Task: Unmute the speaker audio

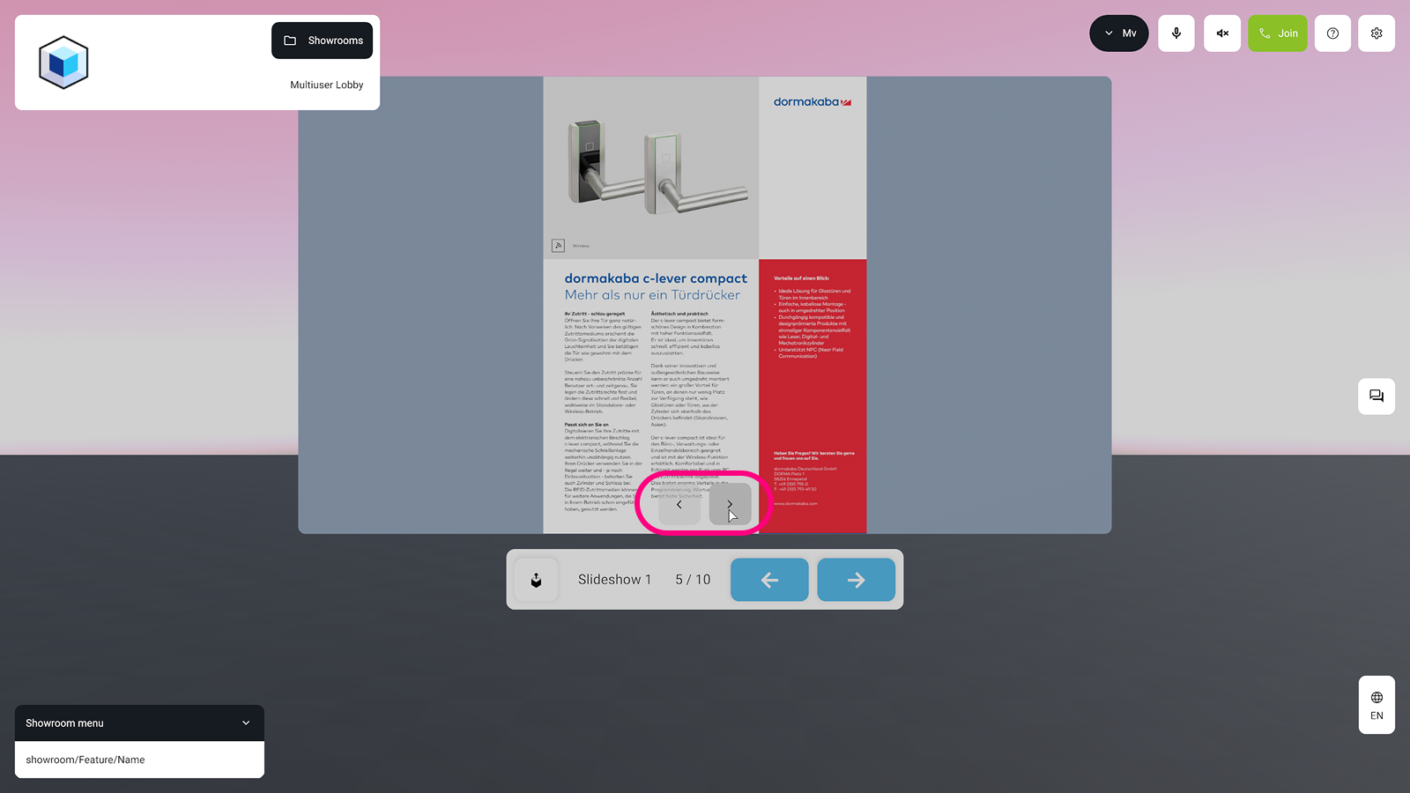Action: tap(1221, 33)
